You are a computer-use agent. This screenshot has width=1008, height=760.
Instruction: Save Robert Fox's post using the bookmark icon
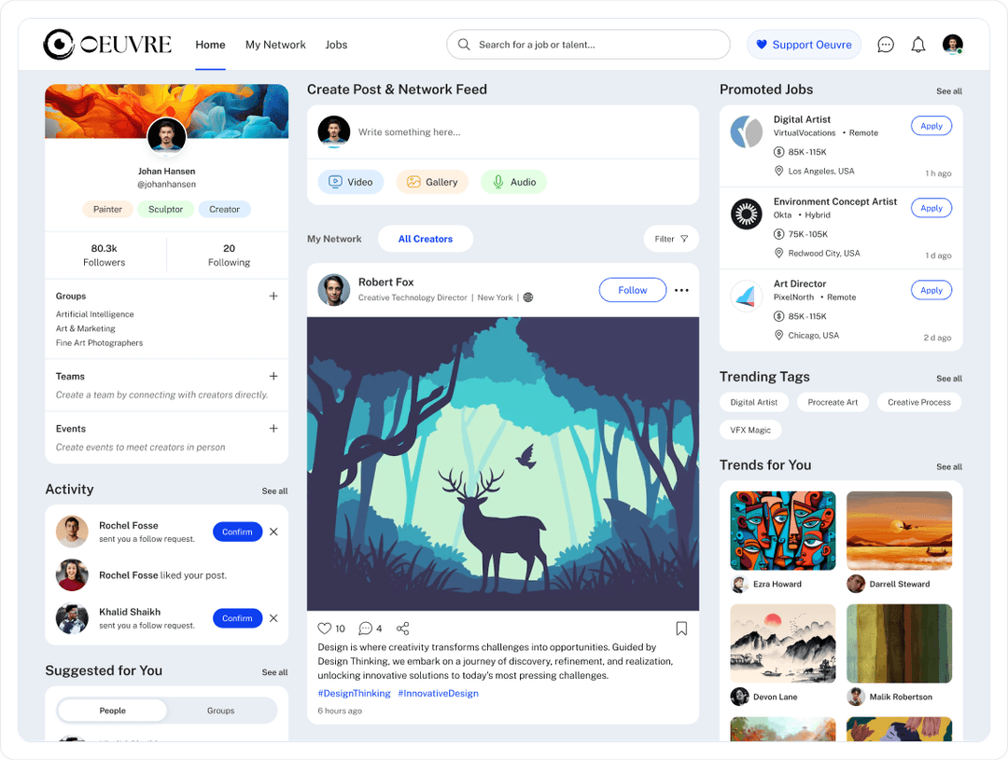(681, 629)
